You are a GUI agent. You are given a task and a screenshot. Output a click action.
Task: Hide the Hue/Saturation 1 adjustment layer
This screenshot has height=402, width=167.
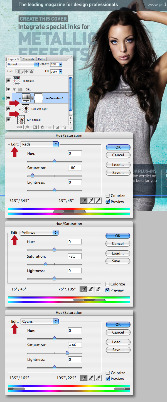coord(8,98)
